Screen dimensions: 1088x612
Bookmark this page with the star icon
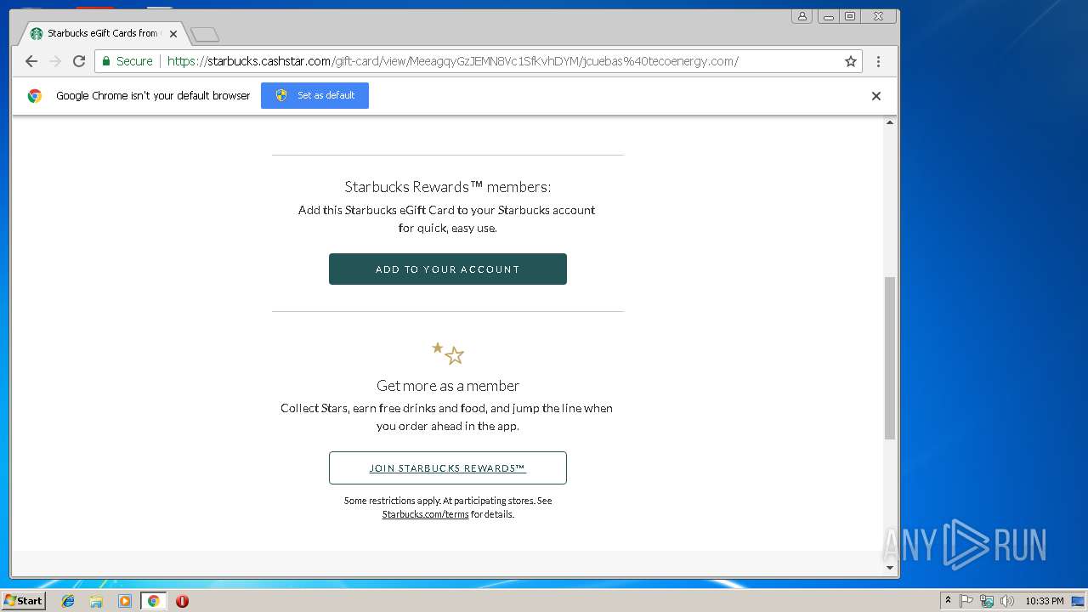point(850,61)
